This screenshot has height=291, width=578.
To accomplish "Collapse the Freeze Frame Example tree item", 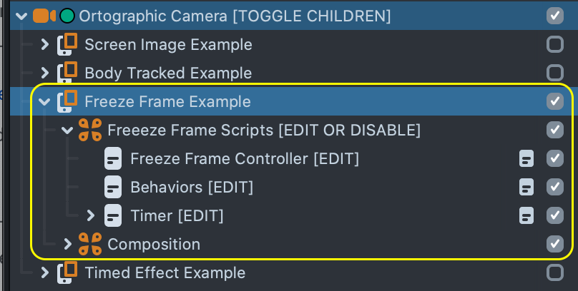I will pos(44,101).
